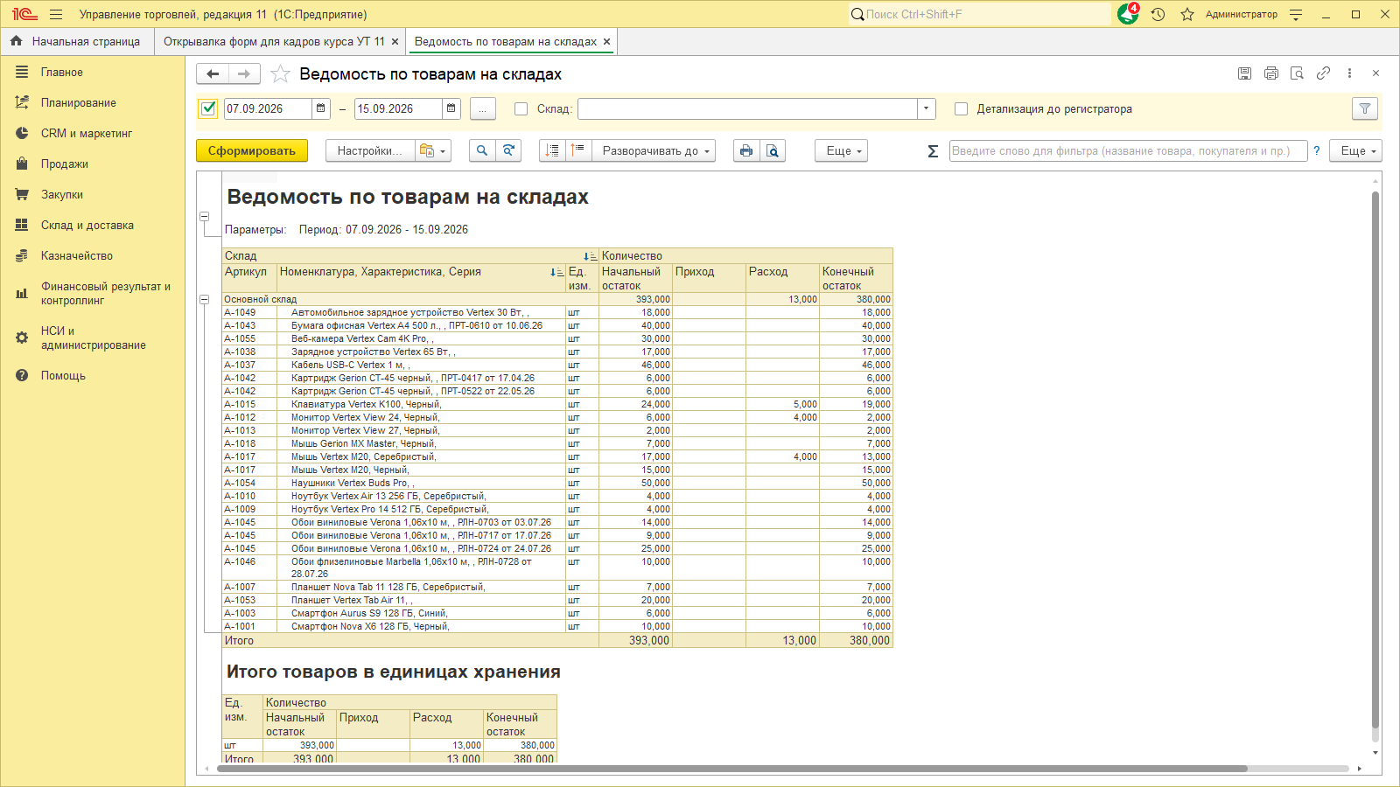
Task: Open calendar for end date 15.09.2026
Action: 451,108
